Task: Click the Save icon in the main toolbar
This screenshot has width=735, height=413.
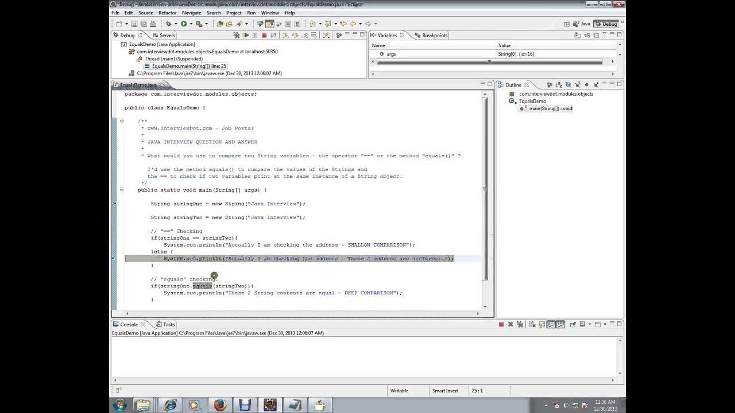Action: point(134,24)
